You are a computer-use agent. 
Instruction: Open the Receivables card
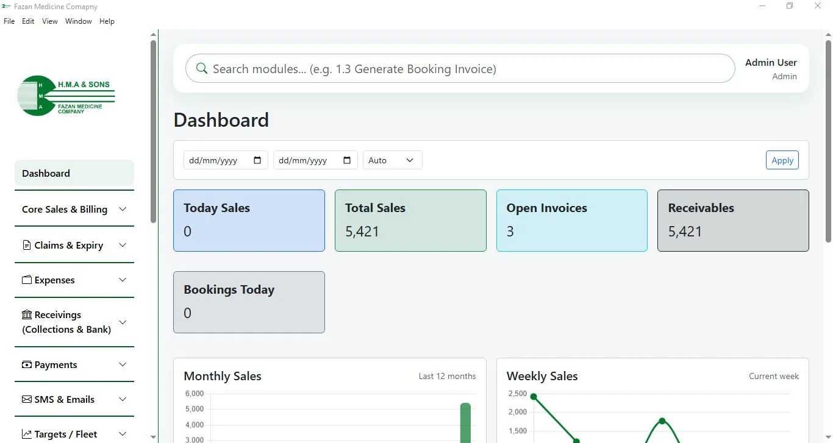point(733,221)
